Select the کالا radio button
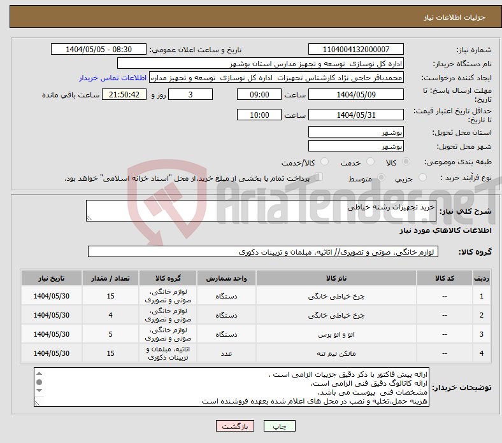Screen dimensions: 502x443 [406, 162]
